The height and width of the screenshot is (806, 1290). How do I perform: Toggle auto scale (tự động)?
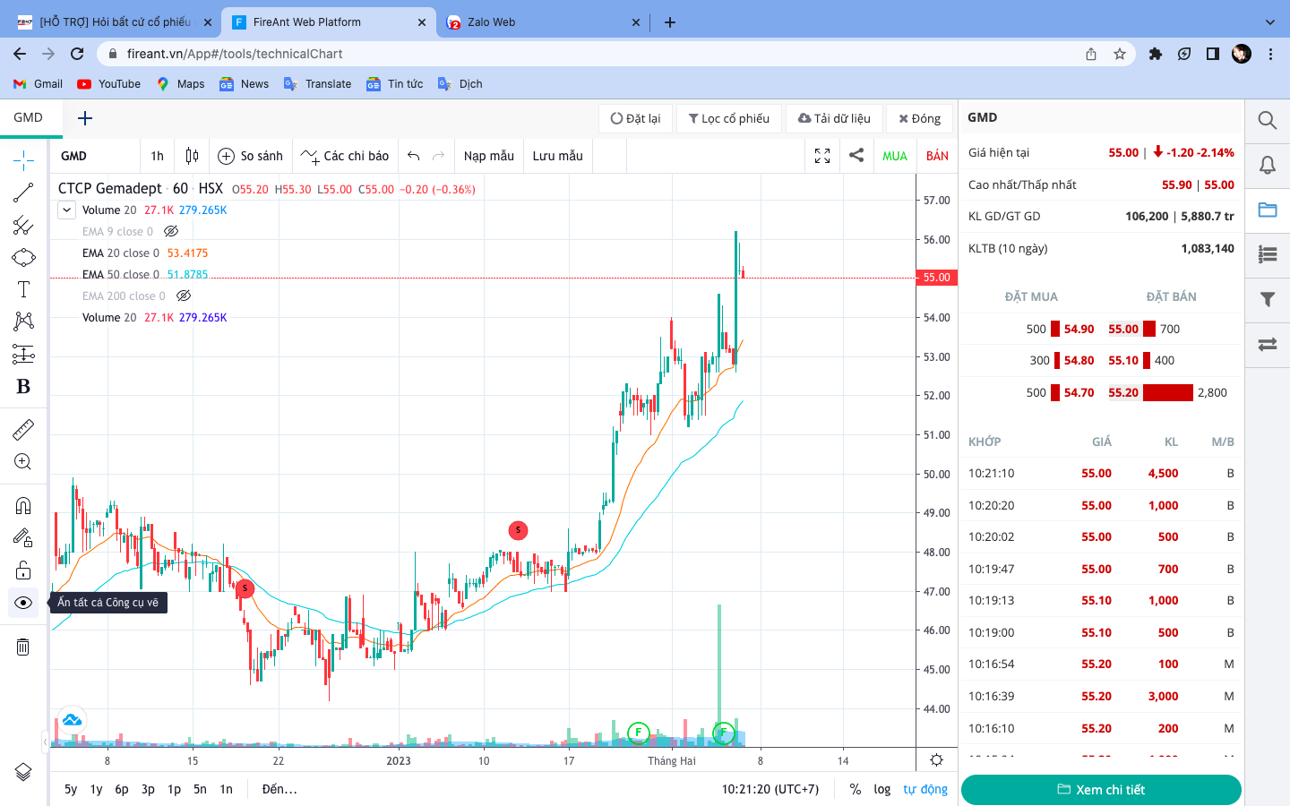tap(925, 789)
